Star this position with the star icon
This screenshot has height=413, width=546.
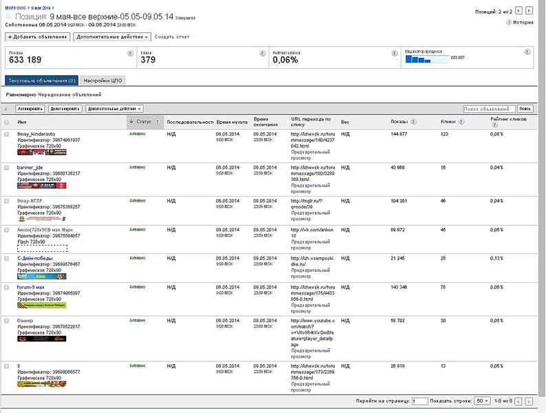point(8,16)
